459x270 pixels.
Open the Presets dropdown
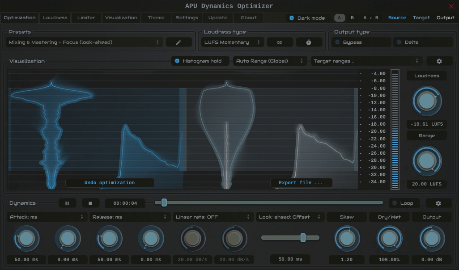tap(84, 42)
